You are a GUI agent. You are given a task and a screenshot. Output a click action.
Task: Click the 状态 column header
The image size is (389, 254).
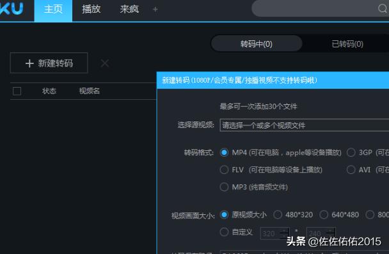pyautogui.click(x=49, y=91)
